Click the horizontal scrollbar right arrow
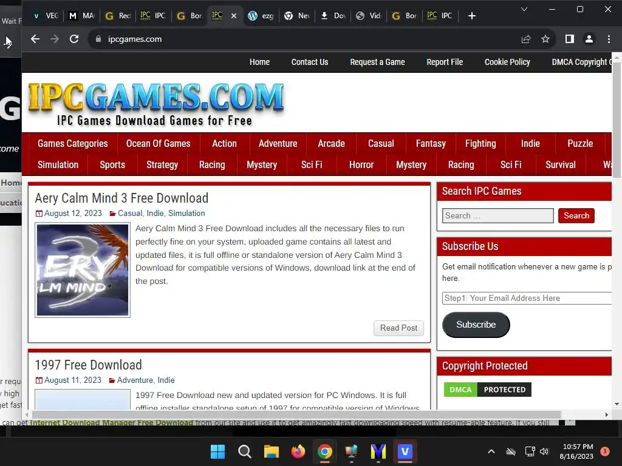 pyautogui.click(x=607, y=415)
